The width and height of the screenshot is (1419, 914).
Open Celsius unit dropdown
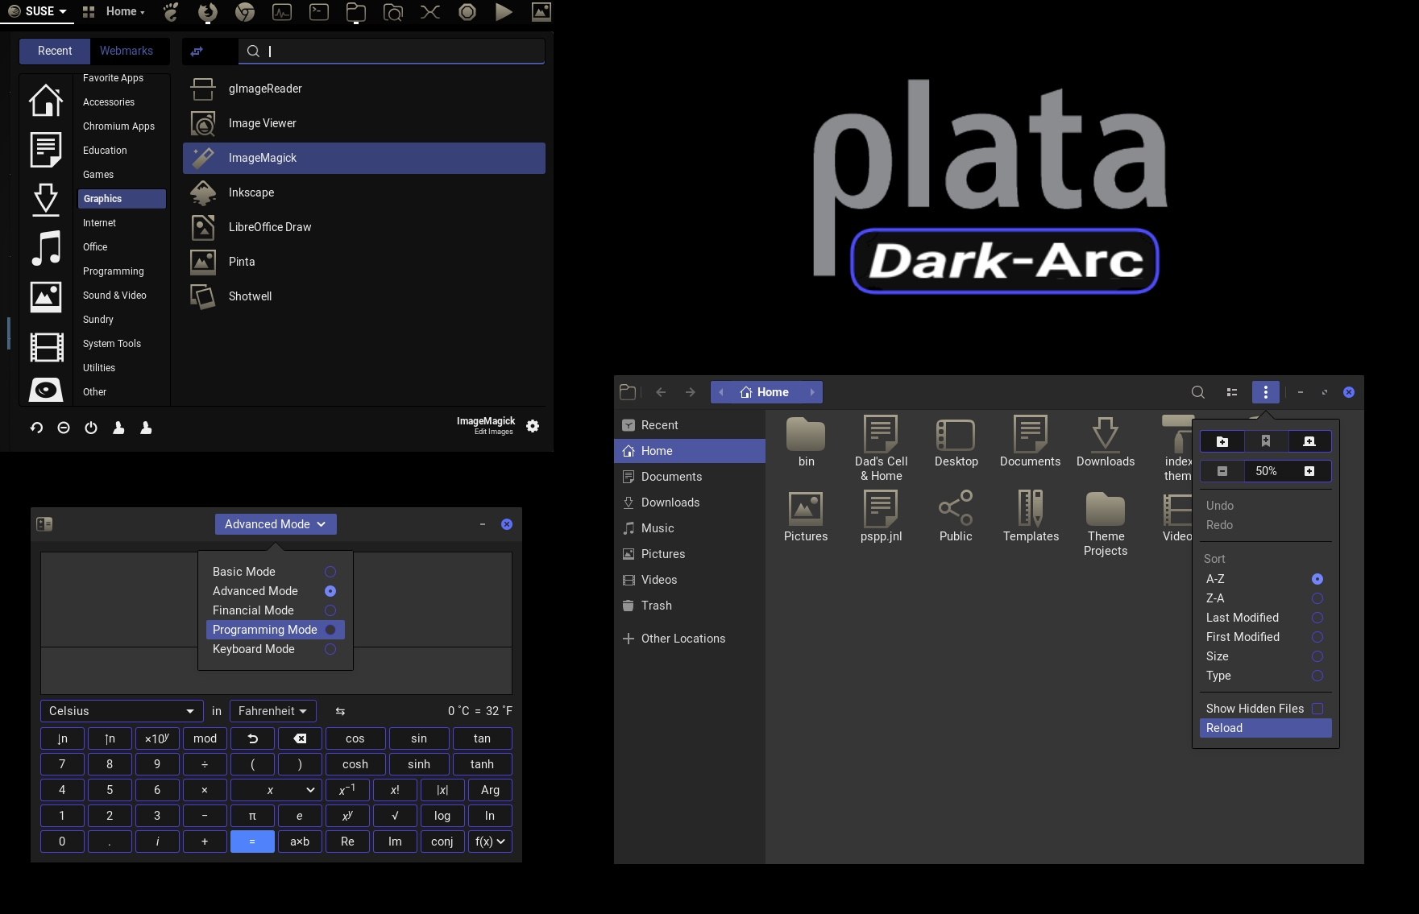coord(122,711)
